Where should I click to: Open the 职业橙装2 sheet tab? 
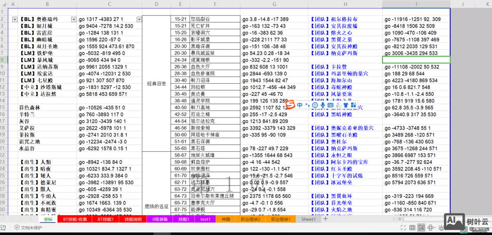(x=250, y=219)
